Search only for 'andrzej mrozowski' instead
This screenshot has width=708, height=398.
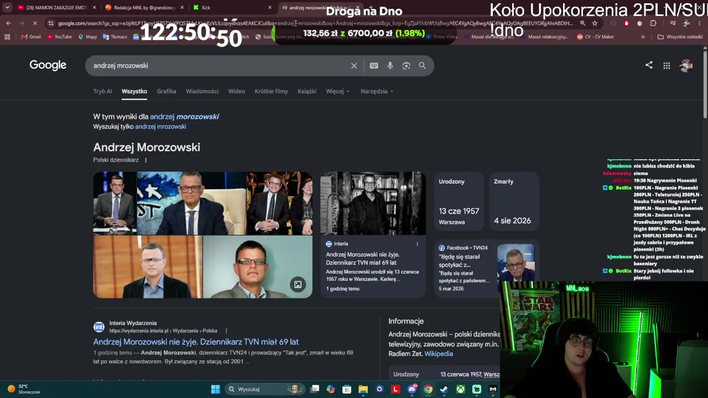tap(160, 127)
